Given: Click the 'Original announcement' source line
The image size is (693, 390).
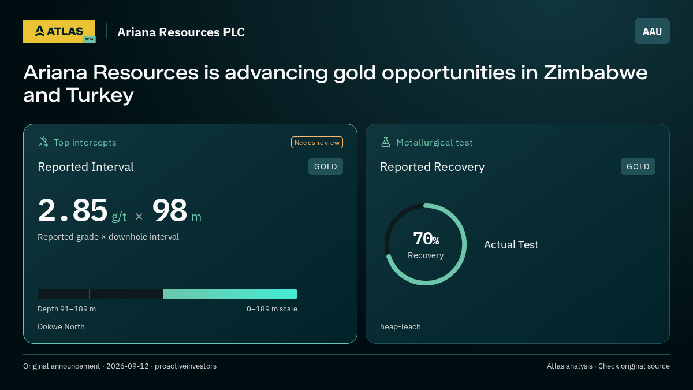Looking at the screenshot, I should click(120, 366).
